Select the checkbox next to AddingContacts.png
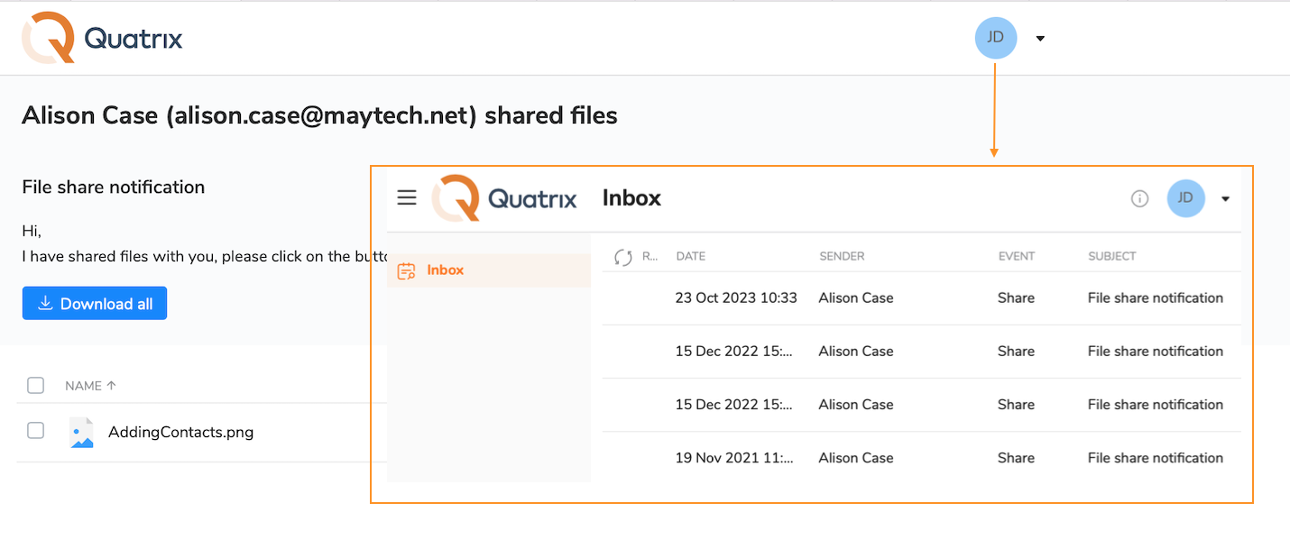 (35, 430)
